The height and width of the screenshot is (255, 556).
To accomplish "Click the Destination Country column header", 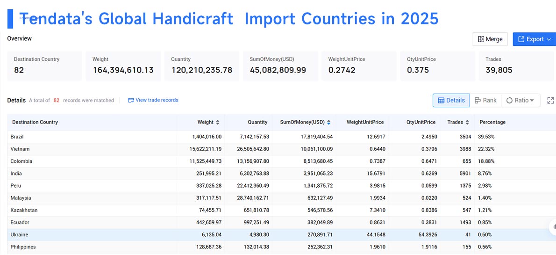I will pyautogui.click(x=35, y=122).
